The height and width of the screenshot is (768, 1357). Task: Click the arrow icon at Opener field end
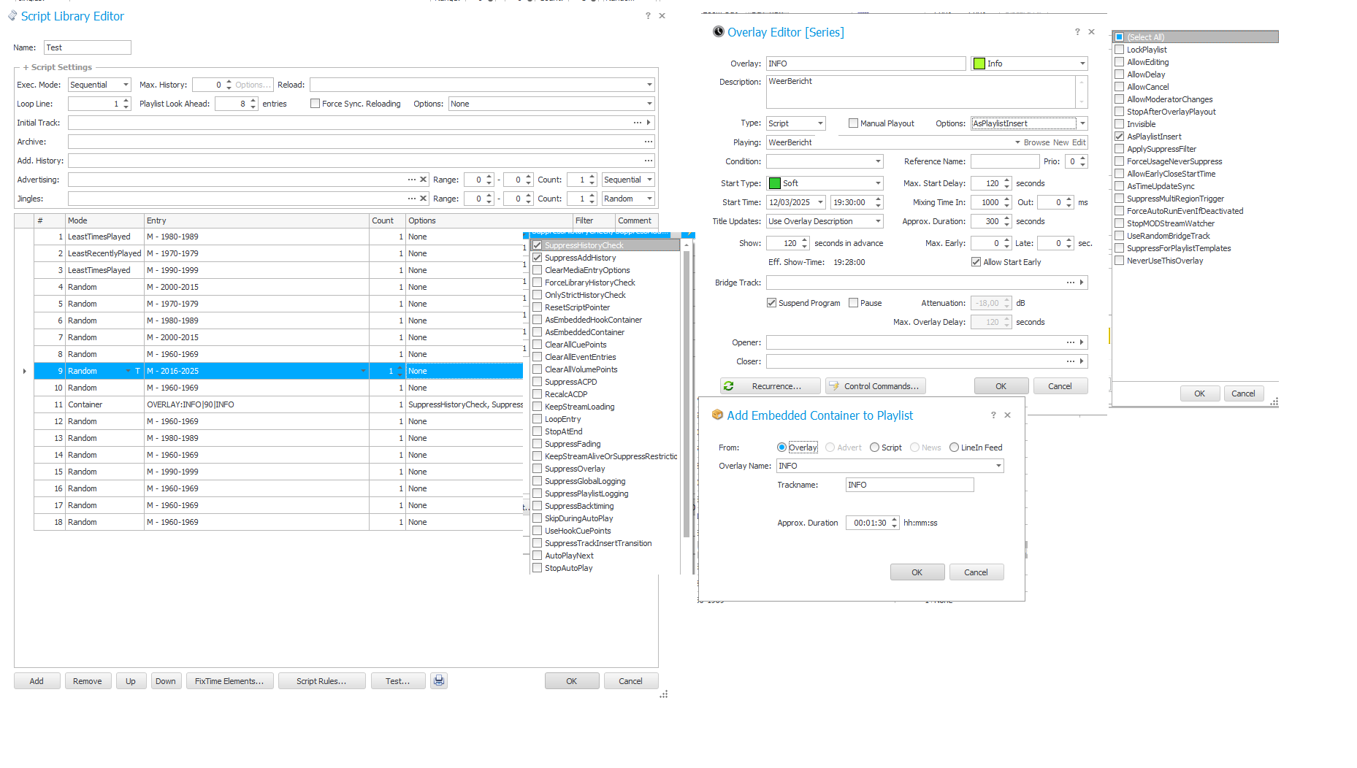coord(1082,342)
